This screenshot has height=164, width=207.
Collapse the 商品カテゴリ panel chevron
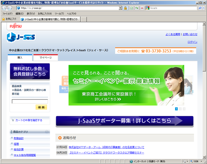click(47, 132)
